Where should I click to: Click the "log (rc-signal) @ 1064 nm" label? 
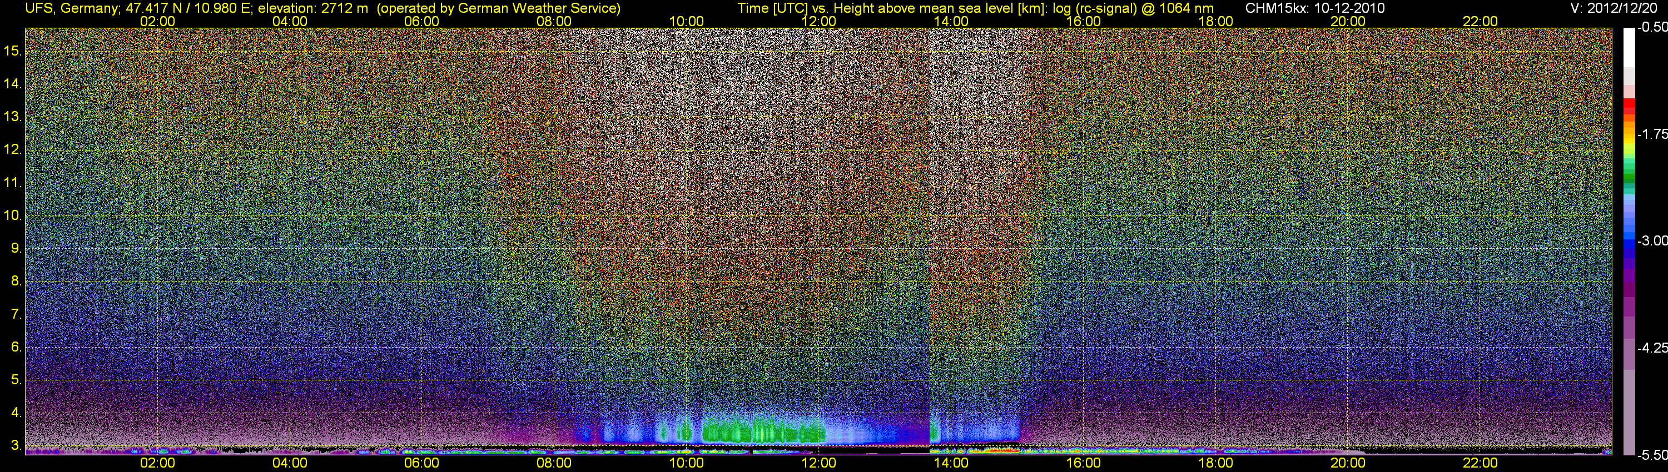(1133, 8)
